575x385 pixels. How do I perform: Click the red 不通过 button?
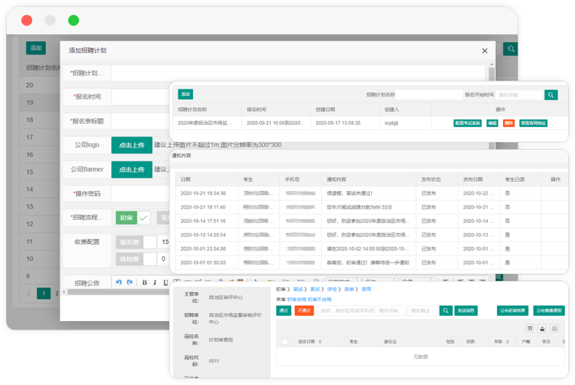point(304,310)
